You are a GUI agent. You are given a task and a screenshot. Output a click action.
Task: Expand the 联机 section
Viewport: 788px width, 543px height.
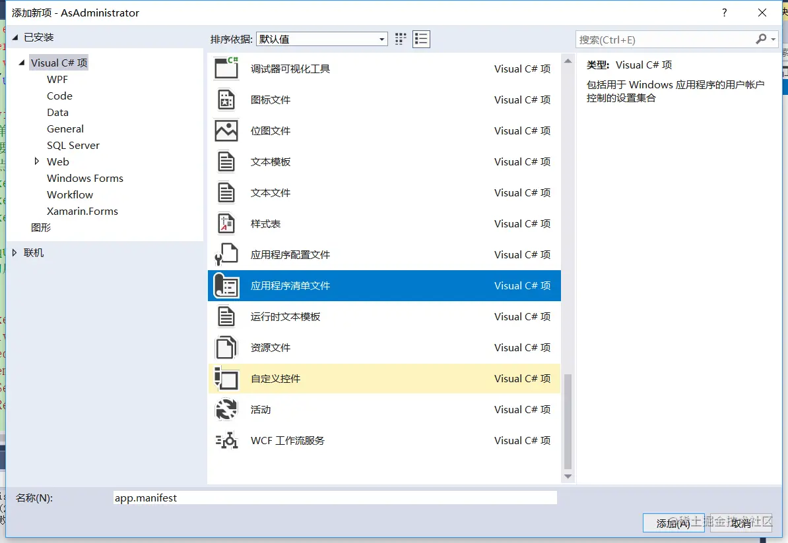pyautogui.click(x=14, y=252)
